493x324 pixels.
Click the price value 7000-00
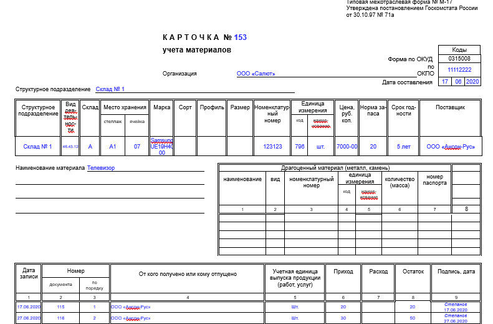pos(347,147)
